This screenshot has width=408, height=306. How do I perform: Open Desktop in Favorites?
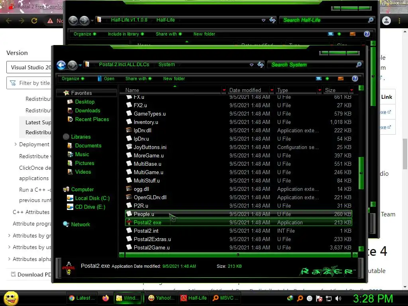point(84,102)
